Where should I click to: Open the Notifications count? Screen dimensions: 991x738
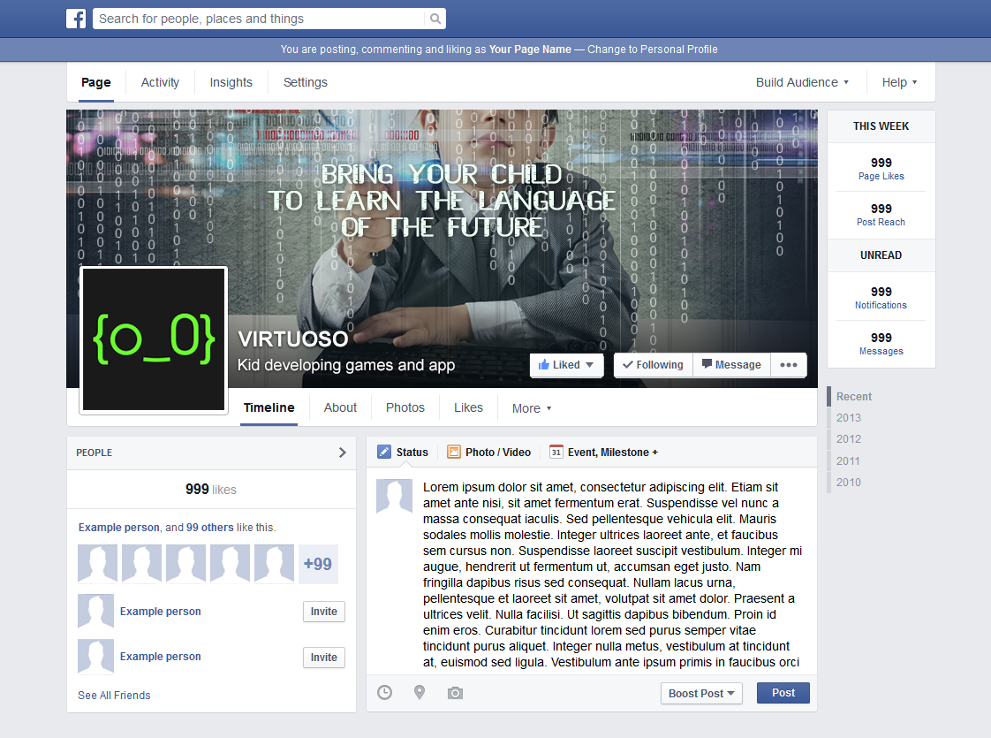point(881,297)
